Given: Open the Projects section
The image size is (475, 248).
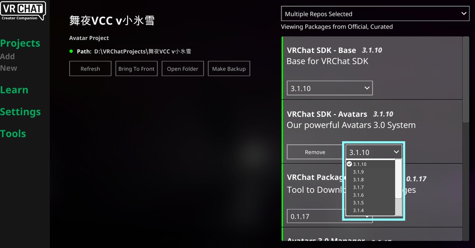Looking at the screenshot, I should [x=20, y=43].
